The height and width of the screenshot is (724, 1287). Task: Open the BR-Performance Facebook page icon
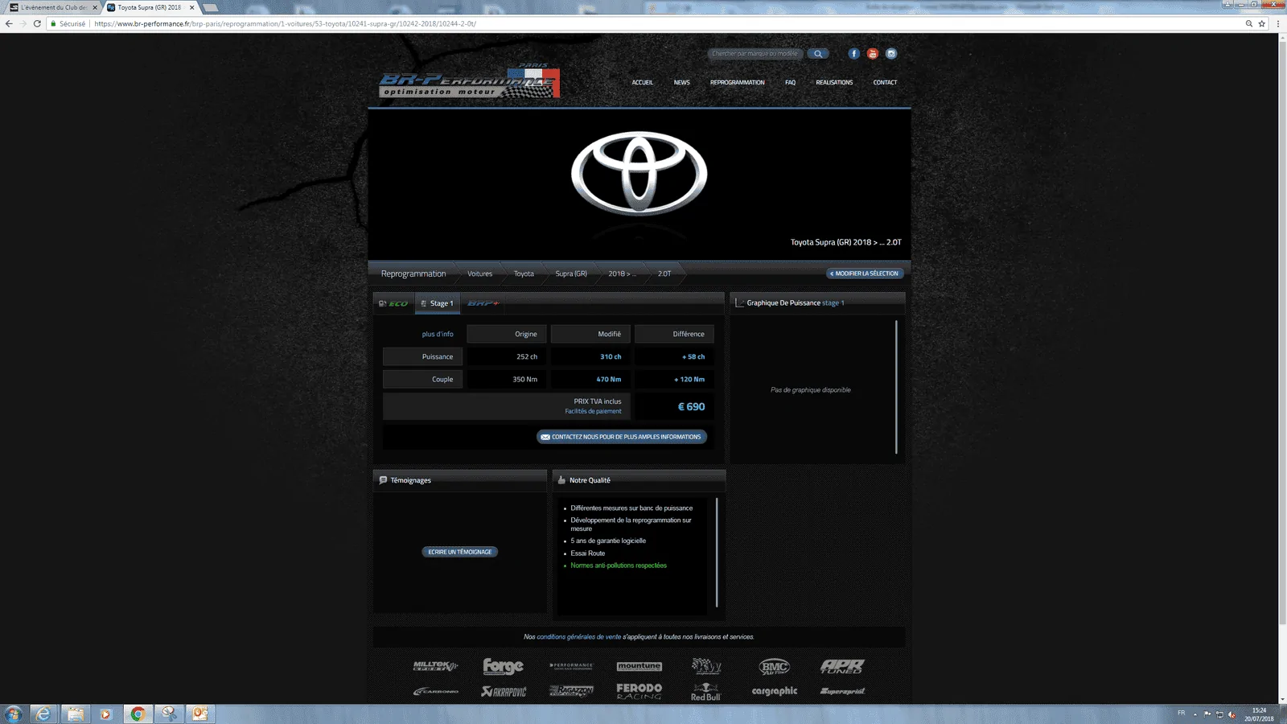pyautogui.click(x=853, y=54)
